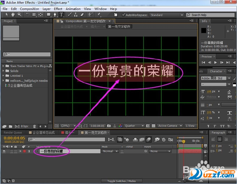Viewport: 237px width, 184px height.
Task: Open the 29% magnification dropdown
Action: 68,126
